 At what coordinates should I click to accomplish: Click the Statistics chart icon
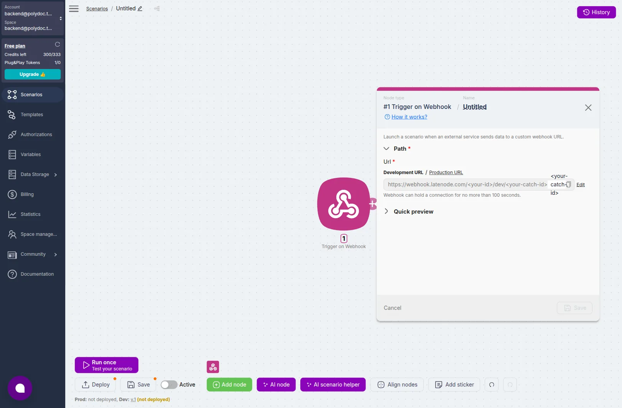[x=12, y=214]
